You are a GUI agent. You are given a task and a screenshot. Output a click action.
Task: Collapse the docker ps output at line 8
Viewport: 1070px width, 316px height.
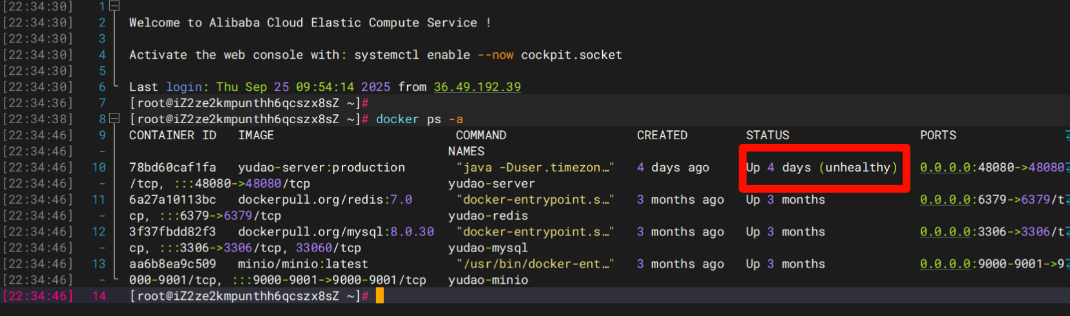coord(114,119)
